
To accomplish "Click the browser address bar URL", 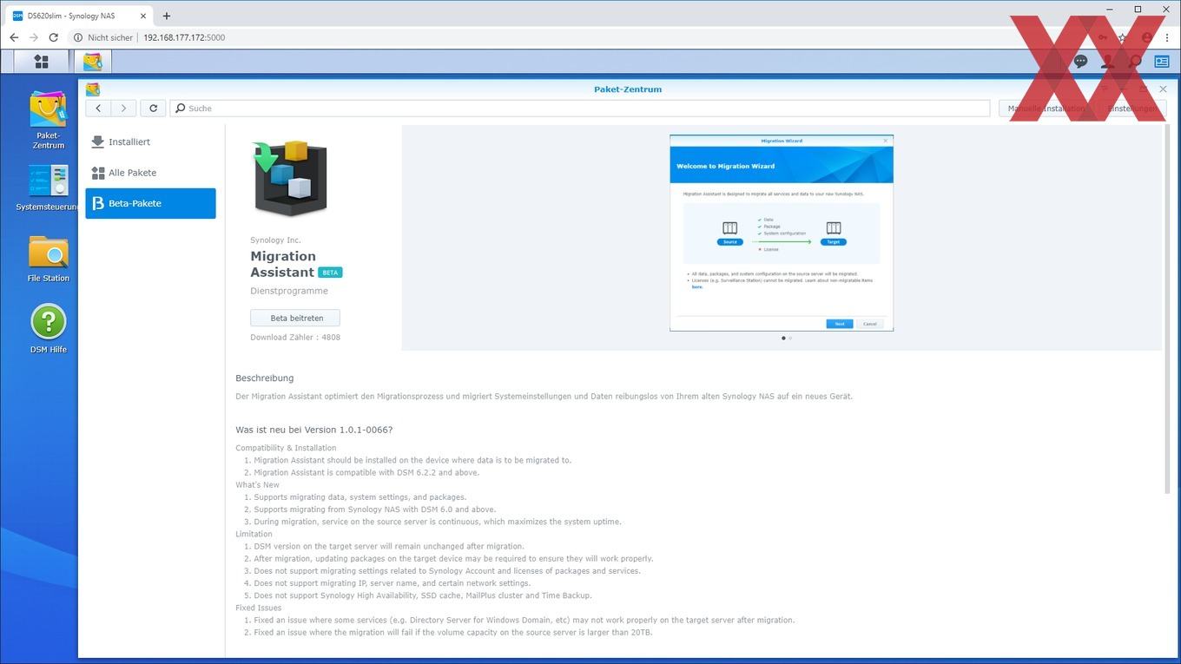I will pos(184,37).
